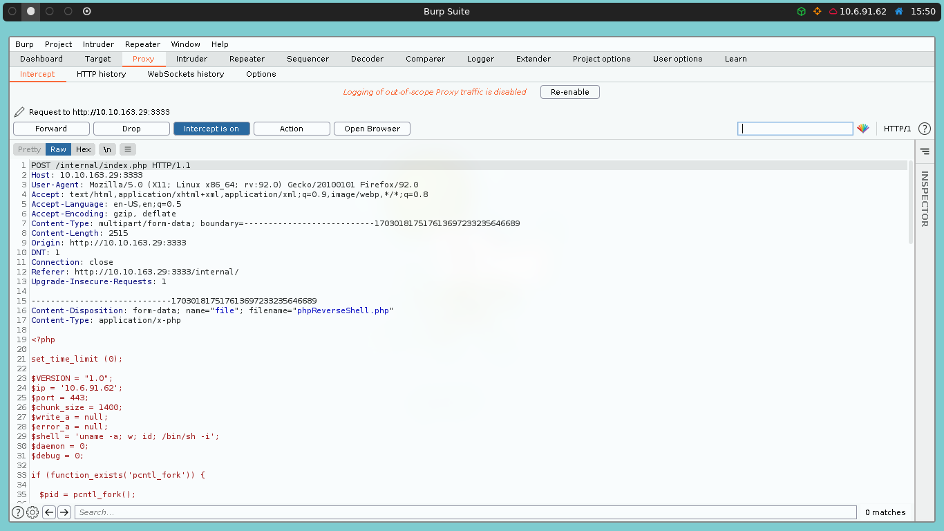Switch to the Decoder tab

tap(367, 59)
